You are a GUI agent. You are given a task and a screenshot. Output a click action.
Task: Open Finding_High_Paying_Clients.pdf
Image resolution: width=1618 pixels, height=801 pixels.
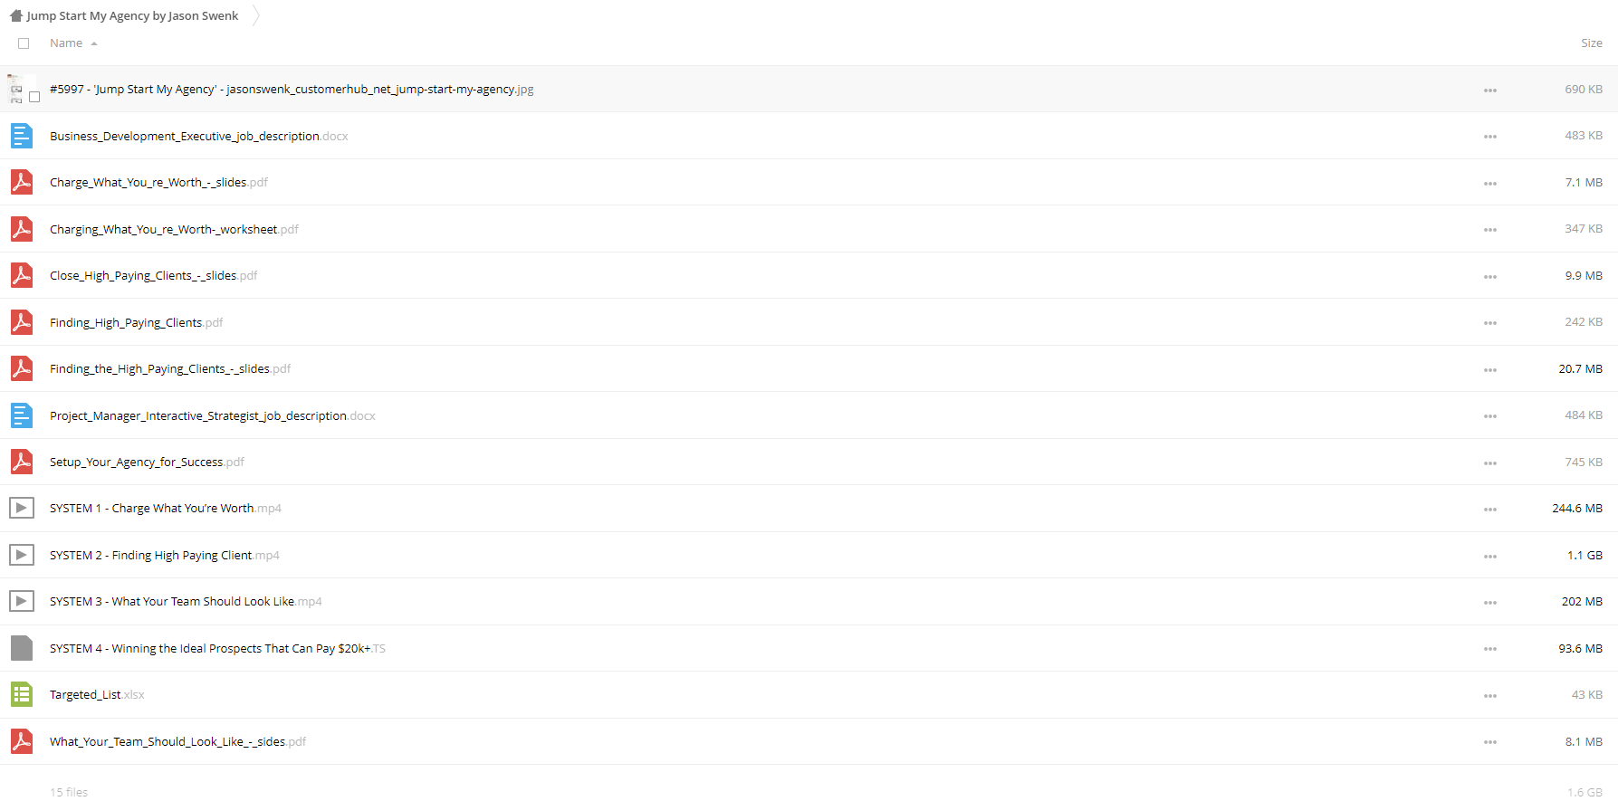pos(136,323)
